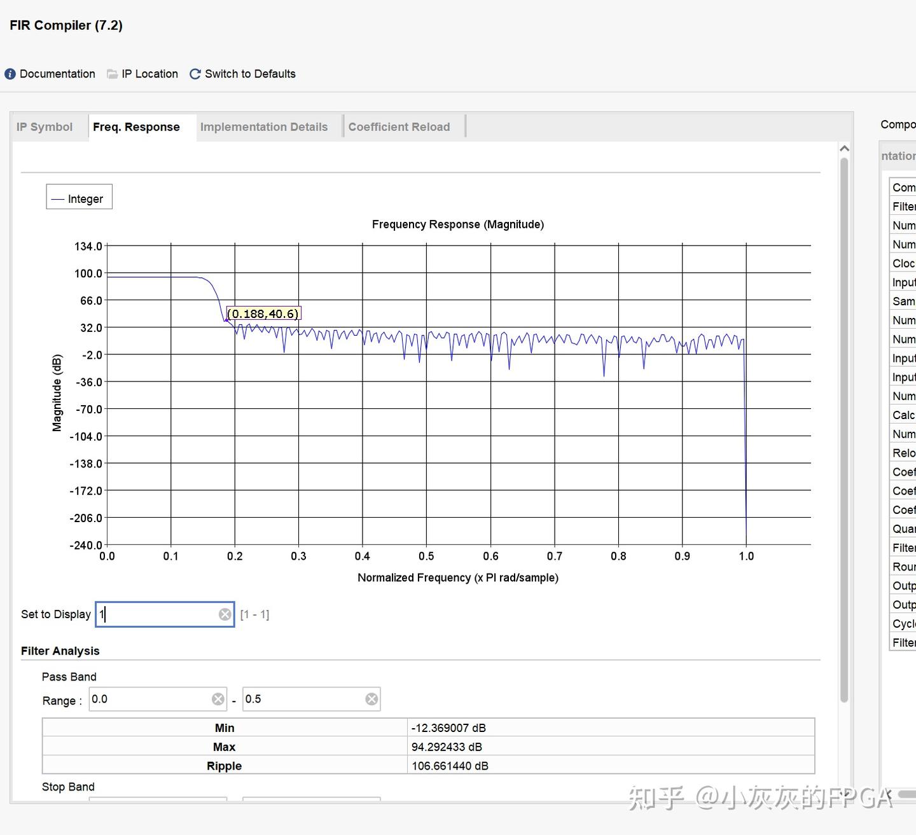Click the Documentation link text

(x=57, y=74)
